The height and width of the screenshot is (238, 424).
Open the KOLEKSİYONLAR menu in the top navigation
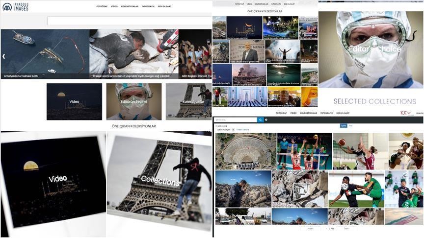point(130,6)
